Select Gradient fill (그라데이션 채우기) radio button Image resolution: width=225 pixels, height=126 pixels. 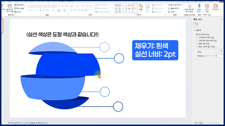(x=197, y=37)
